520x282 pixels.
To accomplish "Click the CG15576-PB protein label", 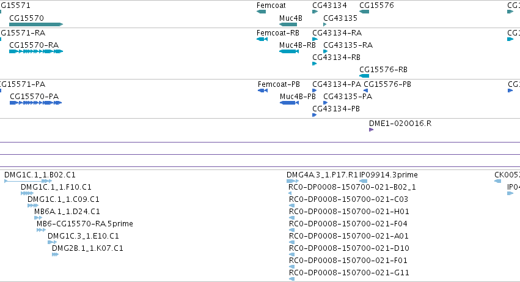I will [x=387, y=84].
